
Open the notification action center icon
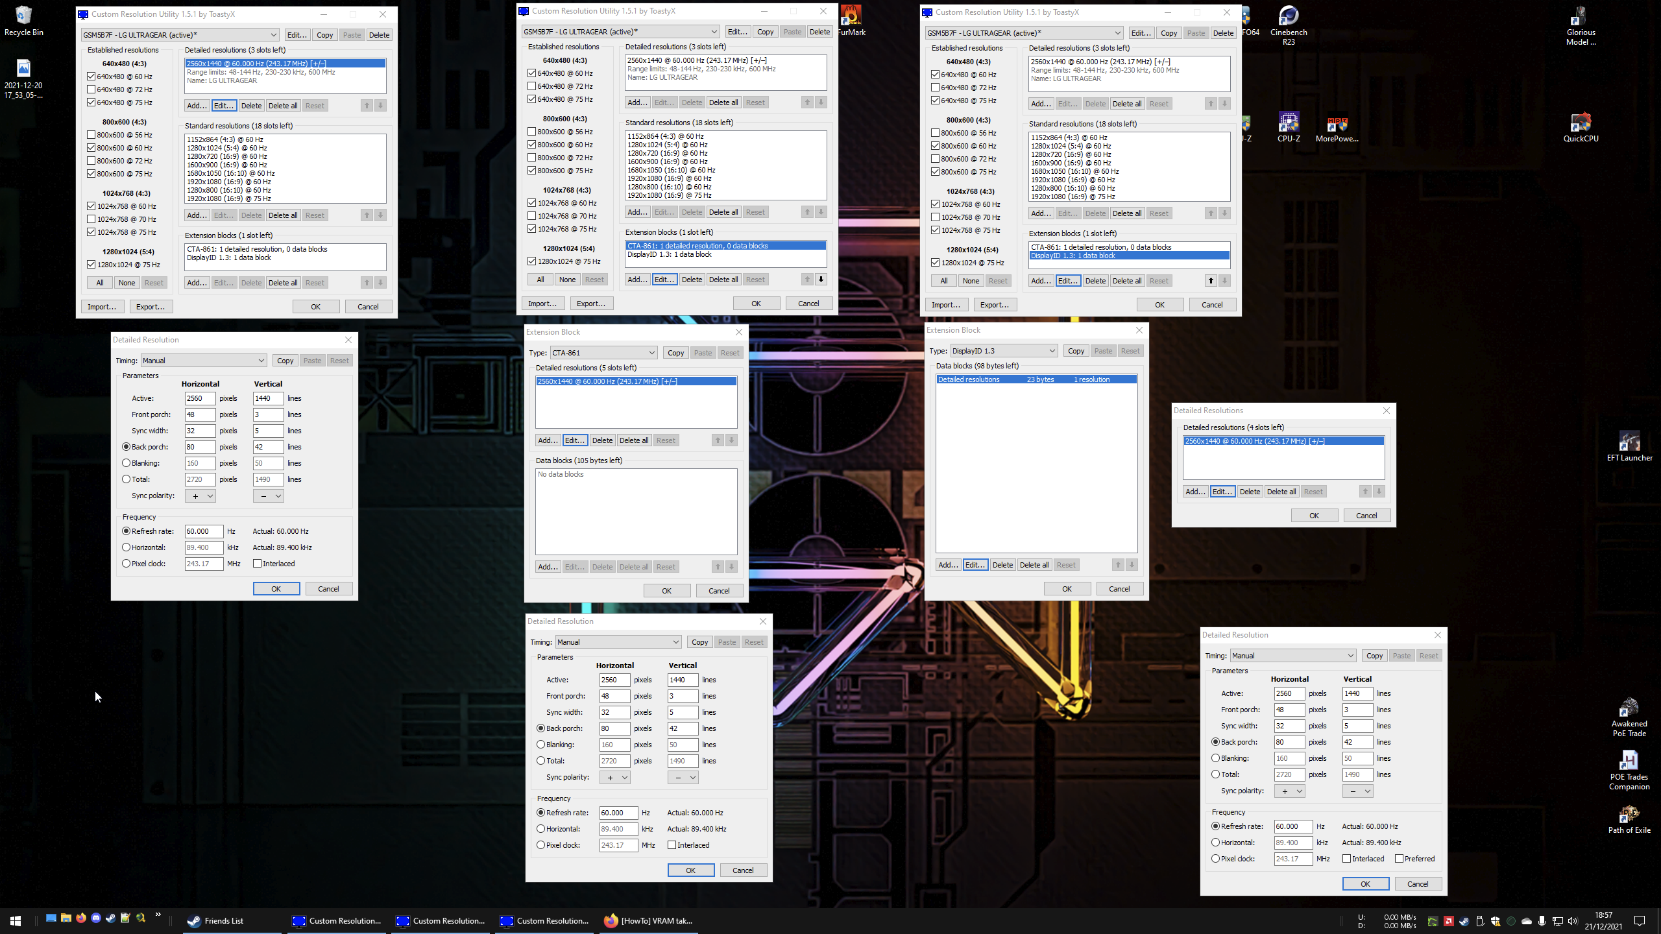click(x=1640, y=921)
